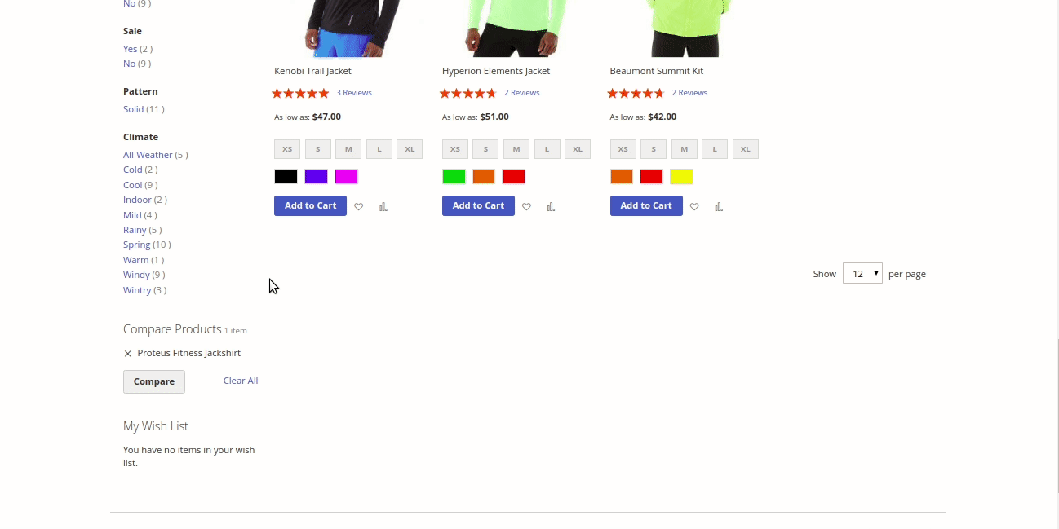This screenshot has width=1059, height=529.
Task: Pick size XL for Beaumont Summit Kit
Action: point(746,149)
